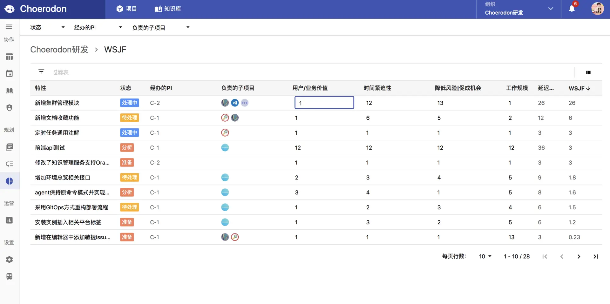Click the 经办的PI column header

coord(161,88)
